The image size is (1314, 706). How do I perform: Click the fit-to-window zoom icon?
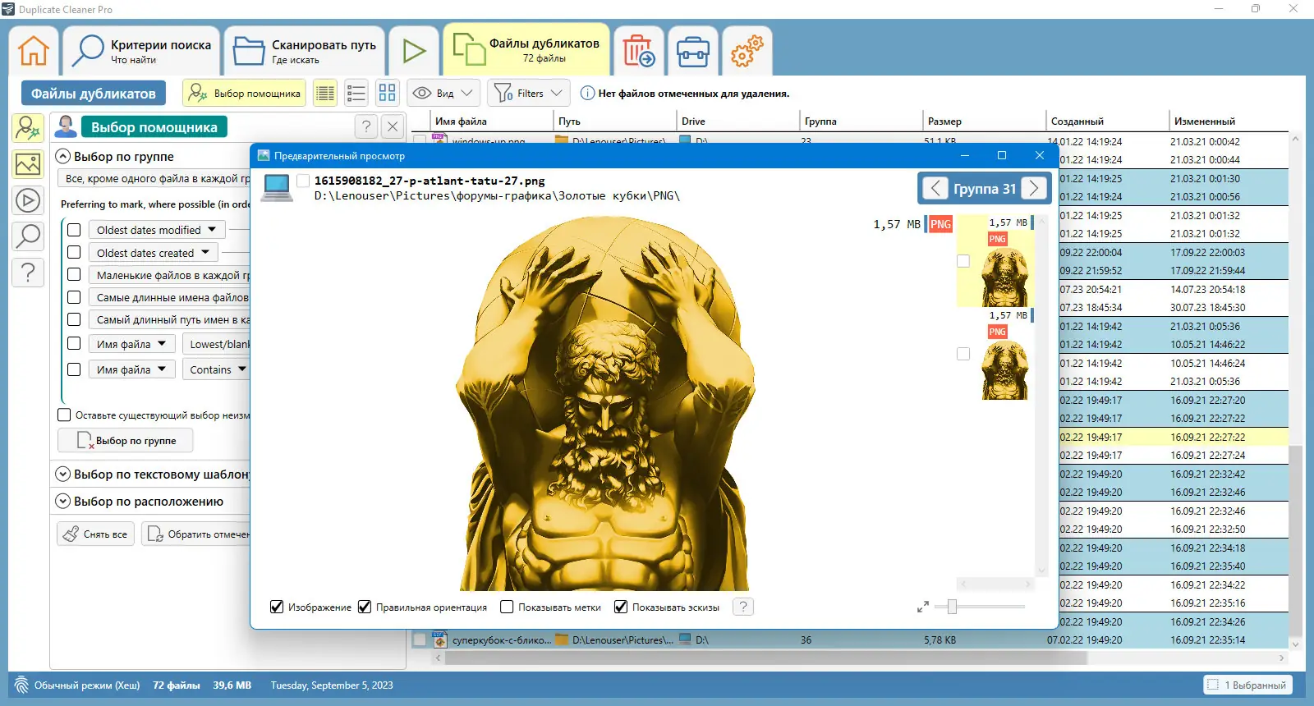tap(923, 607)
